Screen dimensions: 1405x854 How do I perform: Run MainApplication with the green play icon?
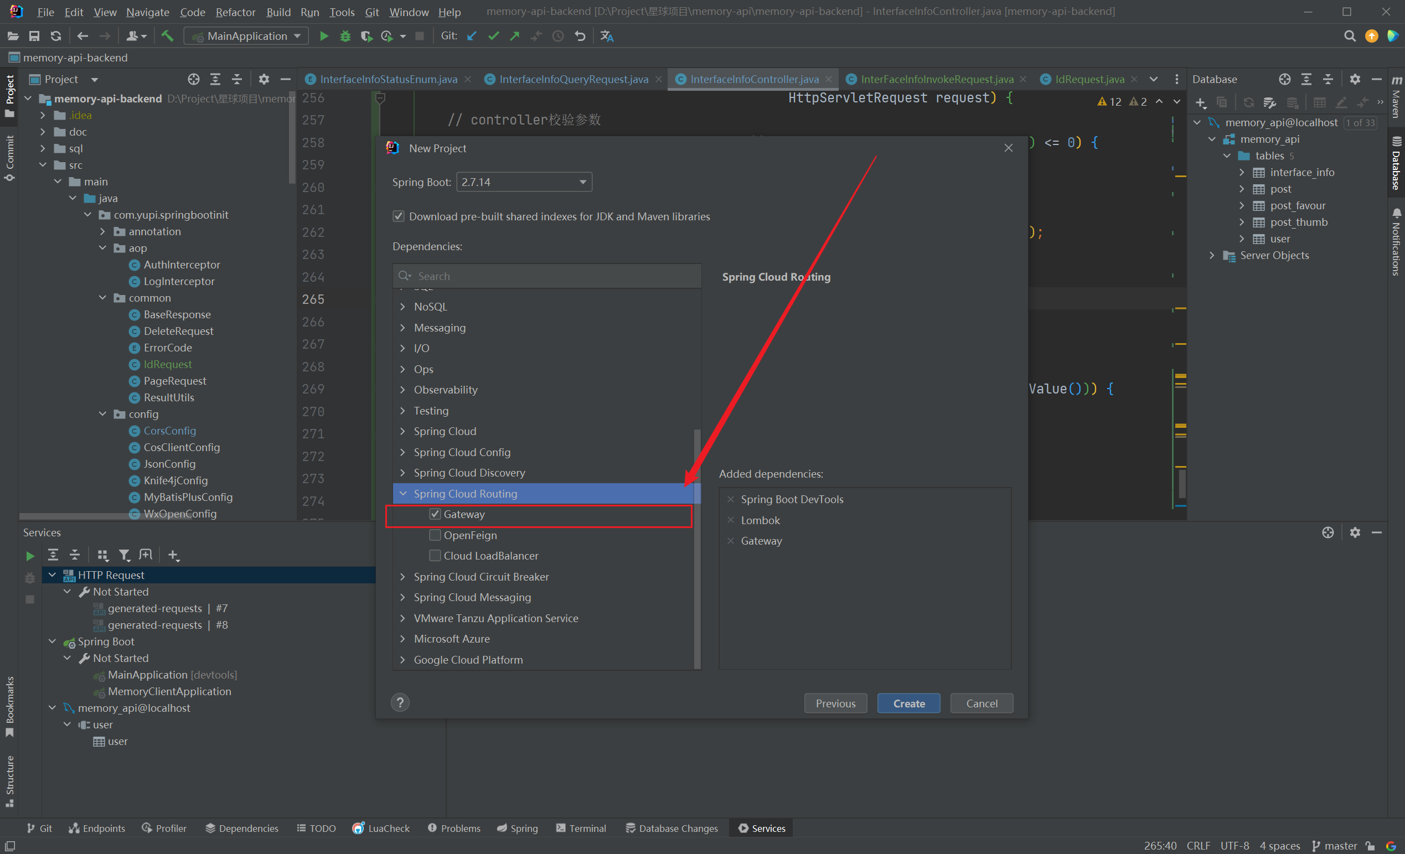point(324,36)
